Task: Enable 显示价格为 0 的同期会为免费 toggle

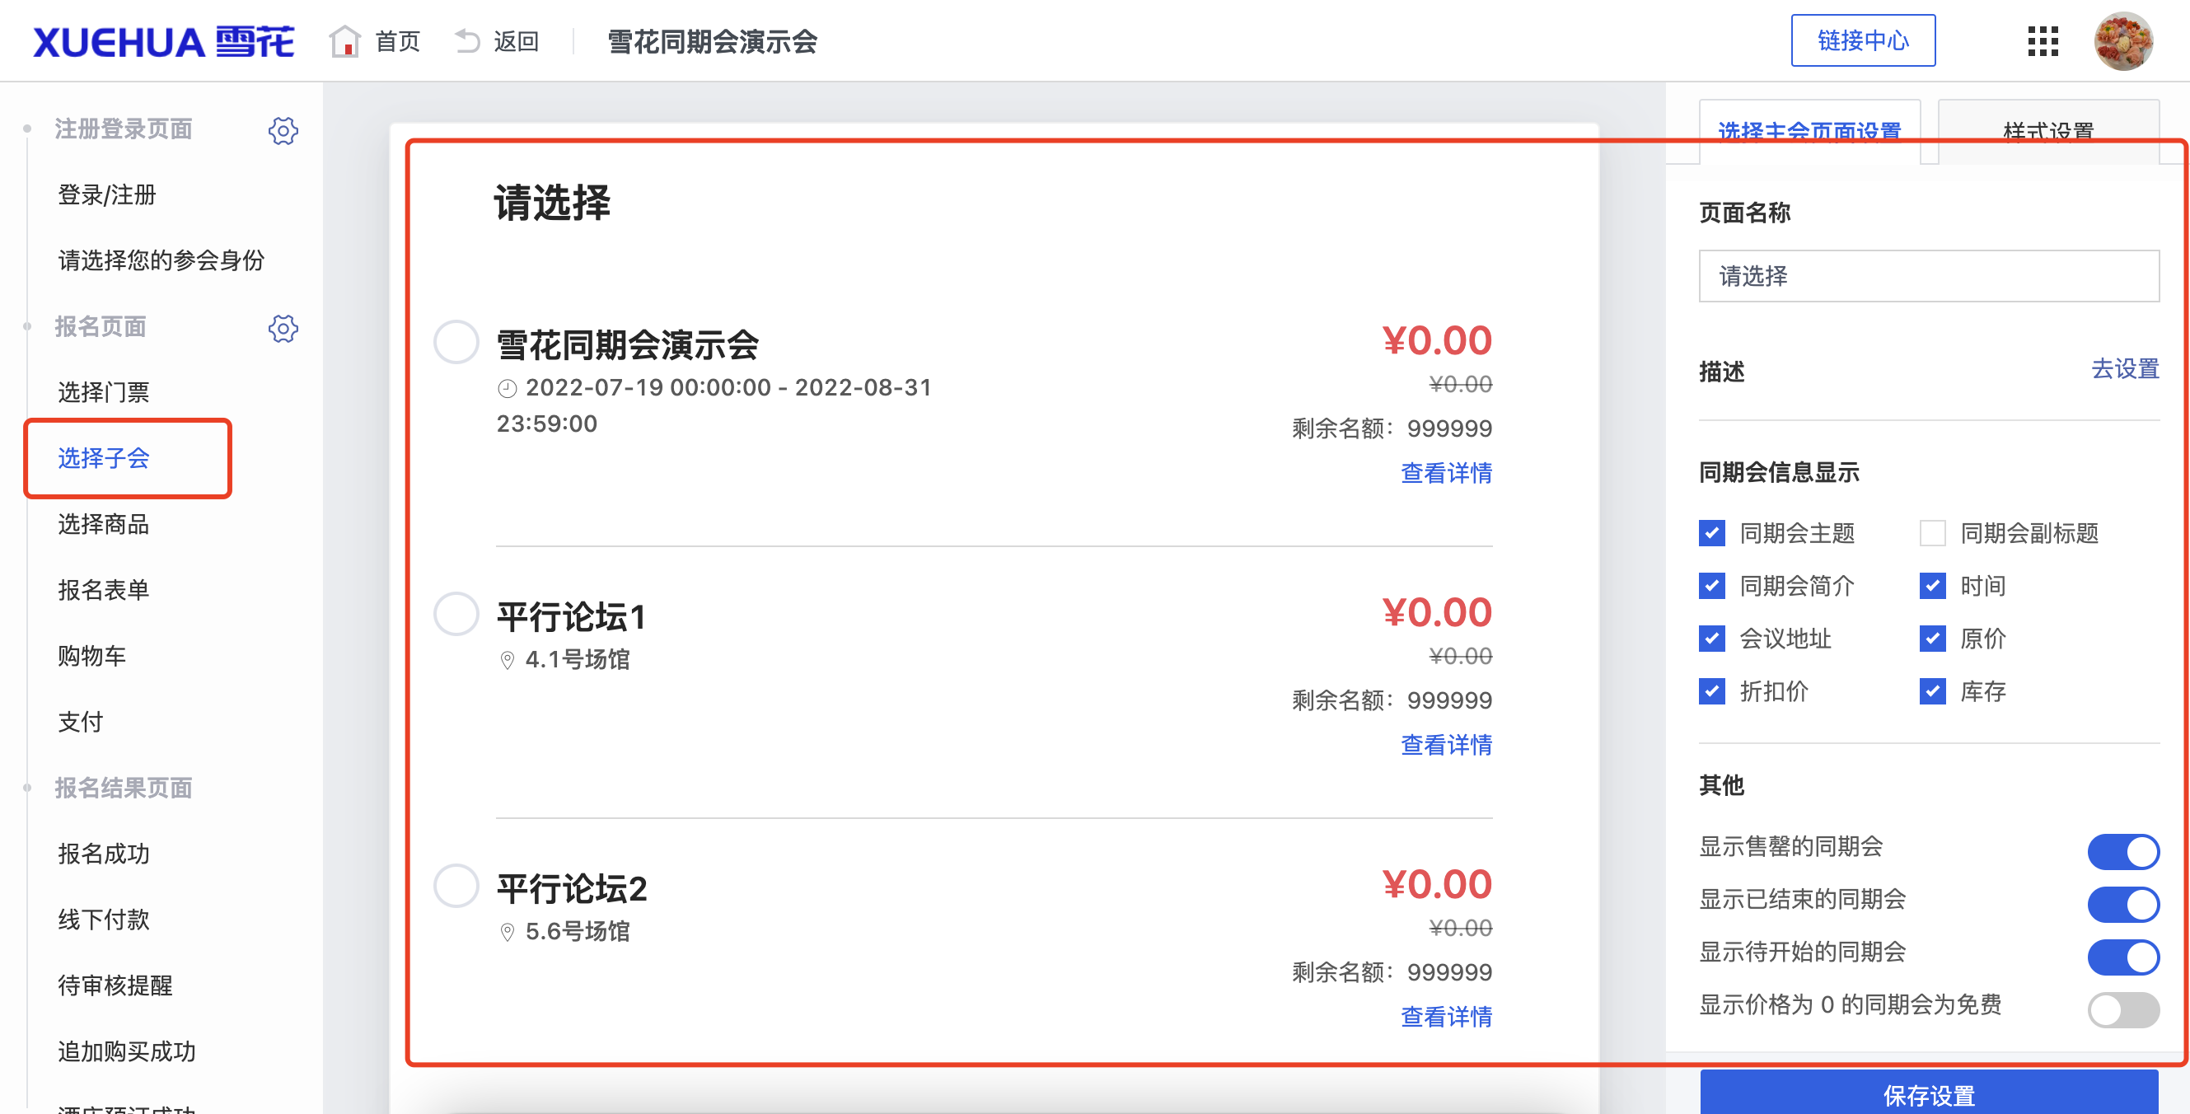Action: 2122,1010
